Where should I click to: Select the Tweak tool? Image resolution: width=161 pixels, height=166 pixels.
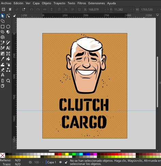(x=3, y=64)
